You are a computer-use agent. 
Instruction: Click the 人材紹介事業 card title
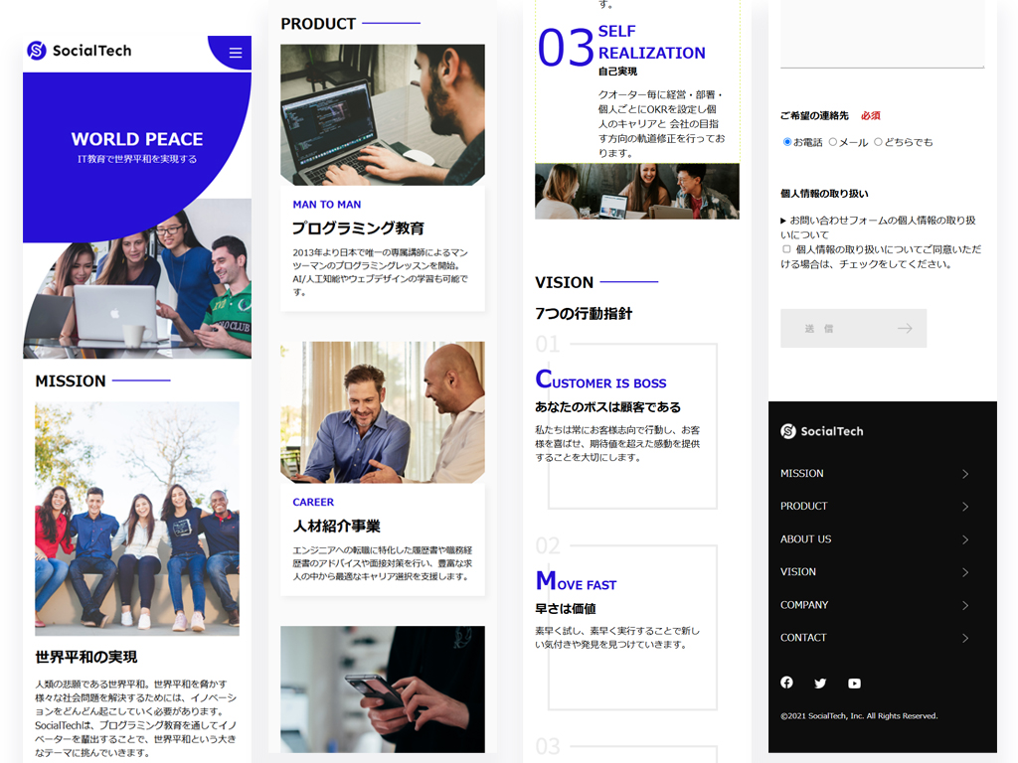(x=336, y=526)
